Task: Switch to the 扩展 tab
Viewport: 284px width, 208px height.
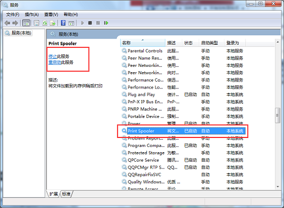Action: [x=54, y=194]
